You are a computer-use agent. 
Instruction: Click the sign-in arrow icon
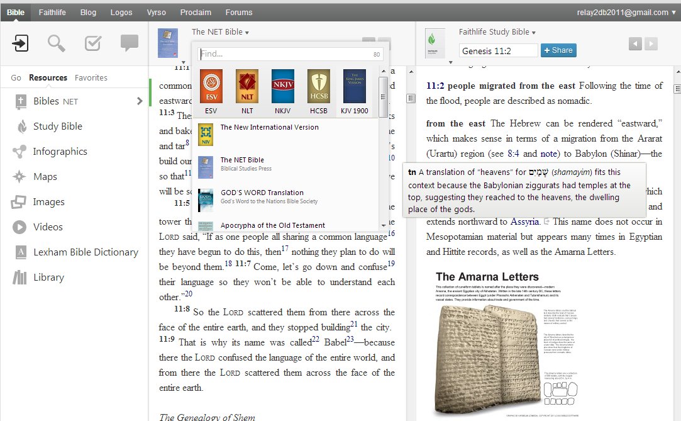click(20, 43)
